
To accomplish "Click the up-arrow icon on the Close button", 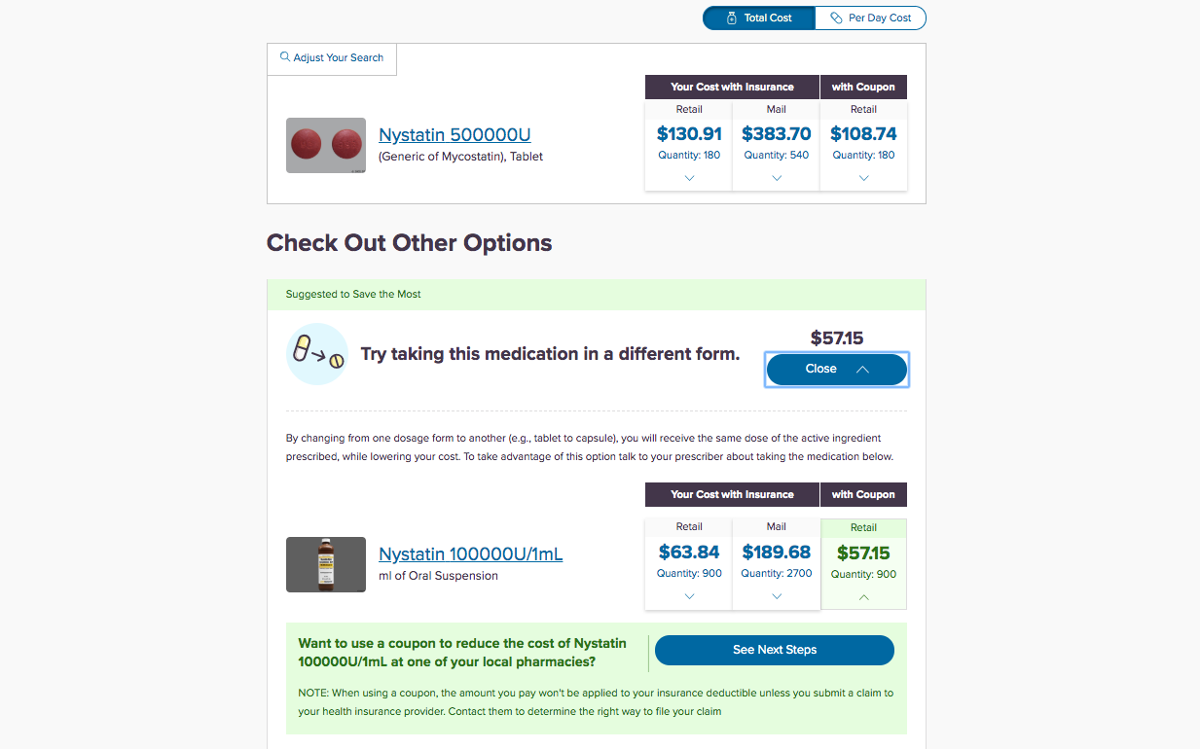I will [x=862, y=370].
